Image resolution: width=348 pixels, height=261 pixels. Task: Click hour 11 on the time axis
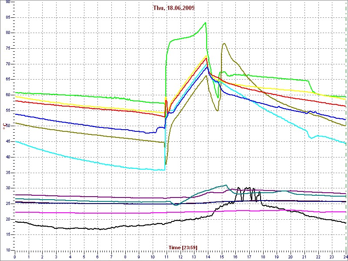(167, 257)
